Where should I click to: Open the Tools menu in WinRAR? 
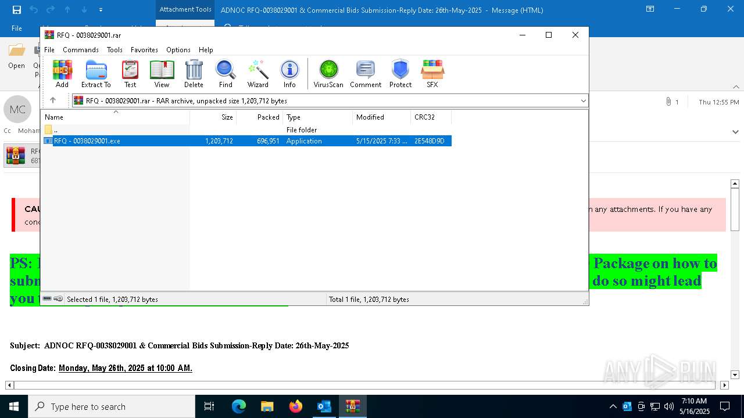[x=115, y=50]
